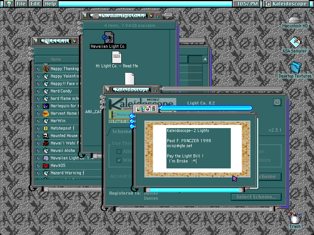Click the Harlequin scheme icon in list
314x235 pixels.
(46, 106)
